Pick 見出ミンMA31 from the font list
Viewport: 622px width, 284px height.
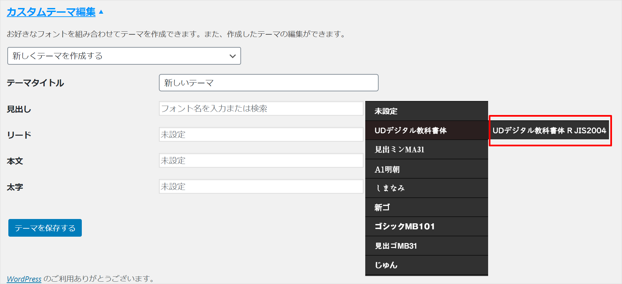426,150
